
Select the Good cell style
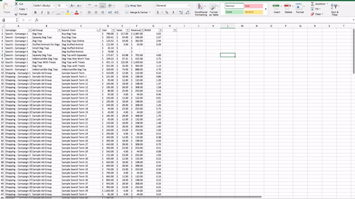point(234,12)
